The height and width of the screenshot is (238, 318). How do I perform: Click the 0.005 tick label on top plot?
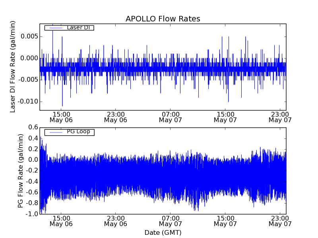(x=28, y=36)
